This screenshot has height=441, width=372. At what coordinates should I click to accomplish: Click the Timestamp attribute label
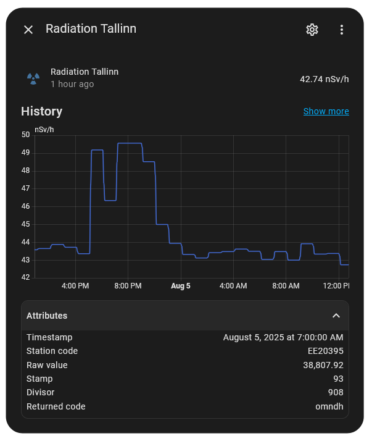(49, 337)
